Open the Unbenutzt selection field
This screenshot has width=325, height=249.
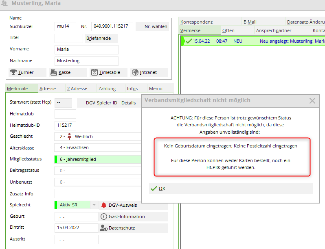98,182
